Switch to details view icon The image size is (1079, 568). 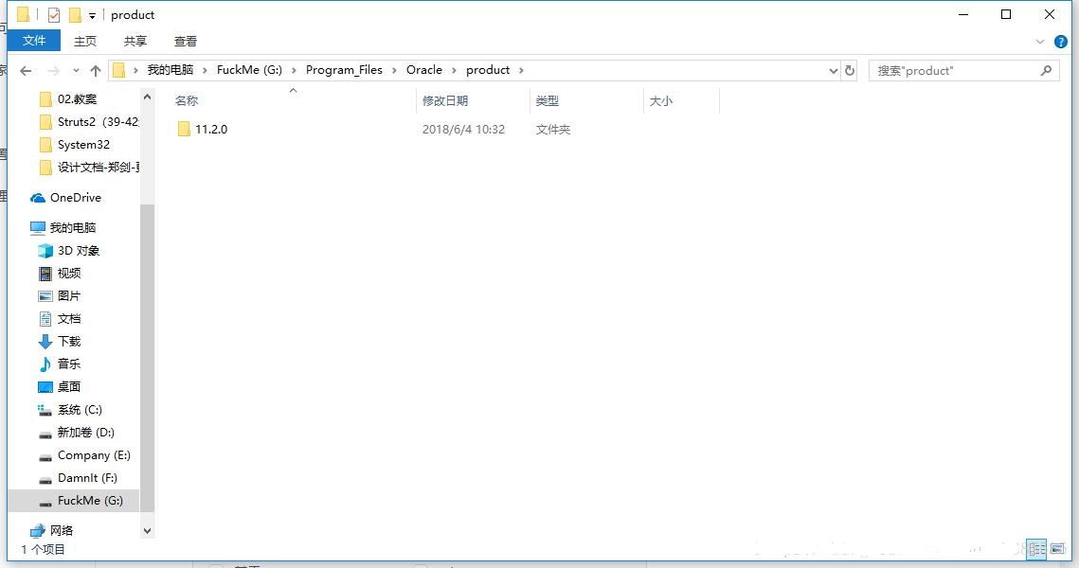pyautogui.click(x=1037, y=549)
